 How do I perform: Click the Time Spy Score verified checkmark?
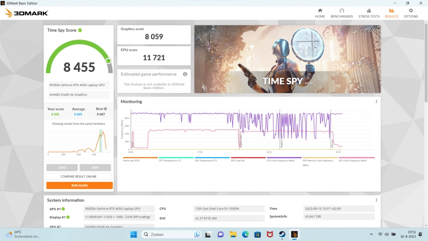[80, 30]
